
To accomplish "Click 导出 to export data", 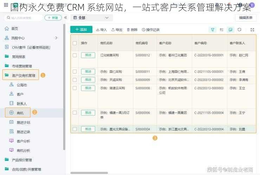I will (117, 30).
